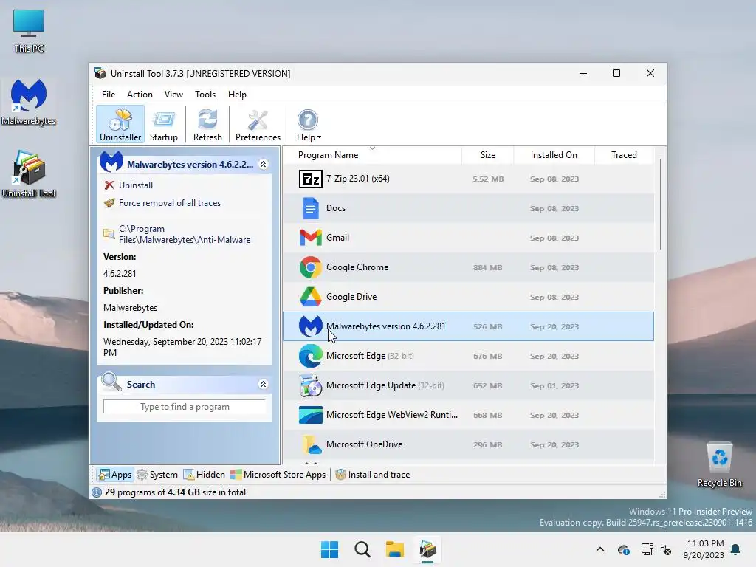The height and width of the screenshot is (567, 756).
Task: Focus the 'Type to find a program' field
Action: (185, 407)
